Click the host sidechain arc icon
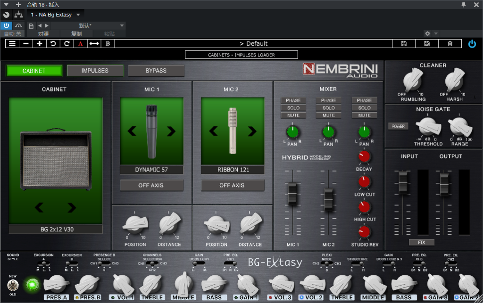Viewport: 483px width, 303px height. (x=18, y=25)
